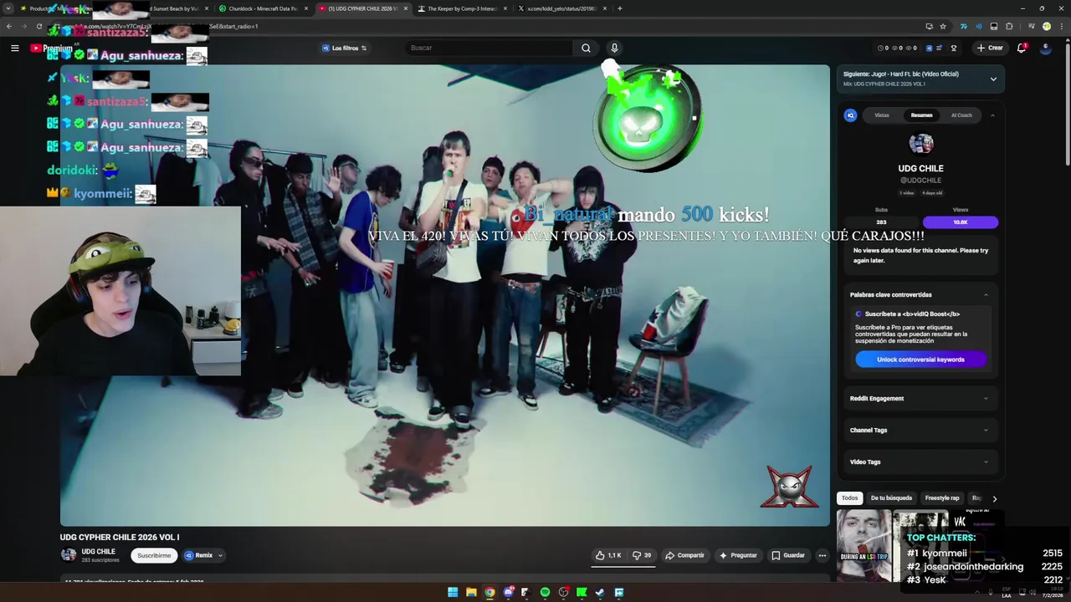Click Guardar button
Screen dimensions: 1071x602
(788, 555)
